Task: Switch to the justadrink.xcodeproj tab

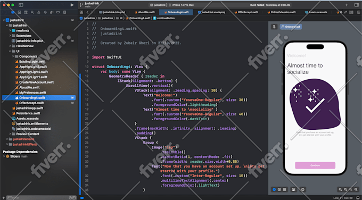Action: (x=211, y=12)
